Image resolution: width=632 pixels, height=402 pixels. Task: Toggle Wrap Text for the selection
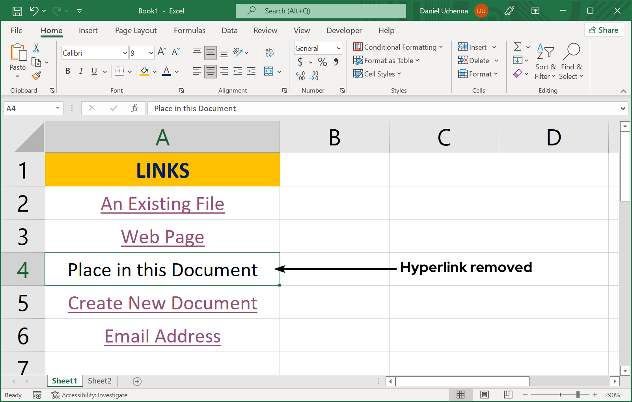pyautogui.click(x=269, y=52)
